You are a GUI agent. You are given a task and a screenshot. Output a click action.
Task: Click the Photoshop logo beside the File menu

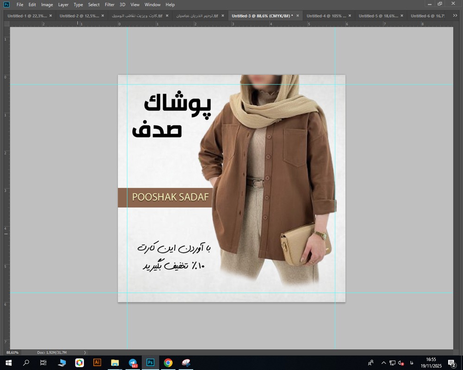6,5
